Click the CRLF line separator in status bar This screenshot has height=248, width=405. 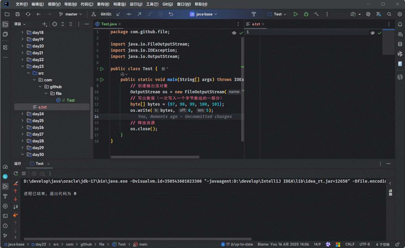click(350, 244)
